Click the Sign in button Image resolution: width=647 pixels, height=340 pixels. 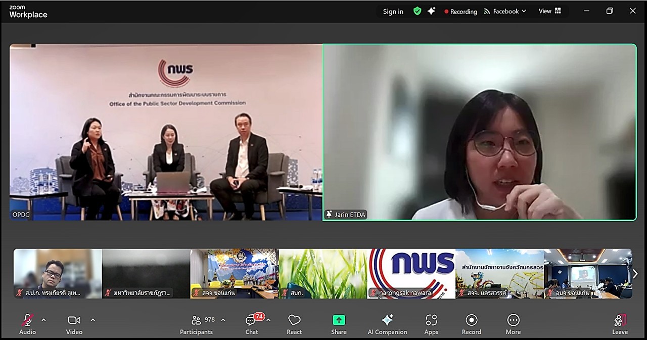coord(393,12)
